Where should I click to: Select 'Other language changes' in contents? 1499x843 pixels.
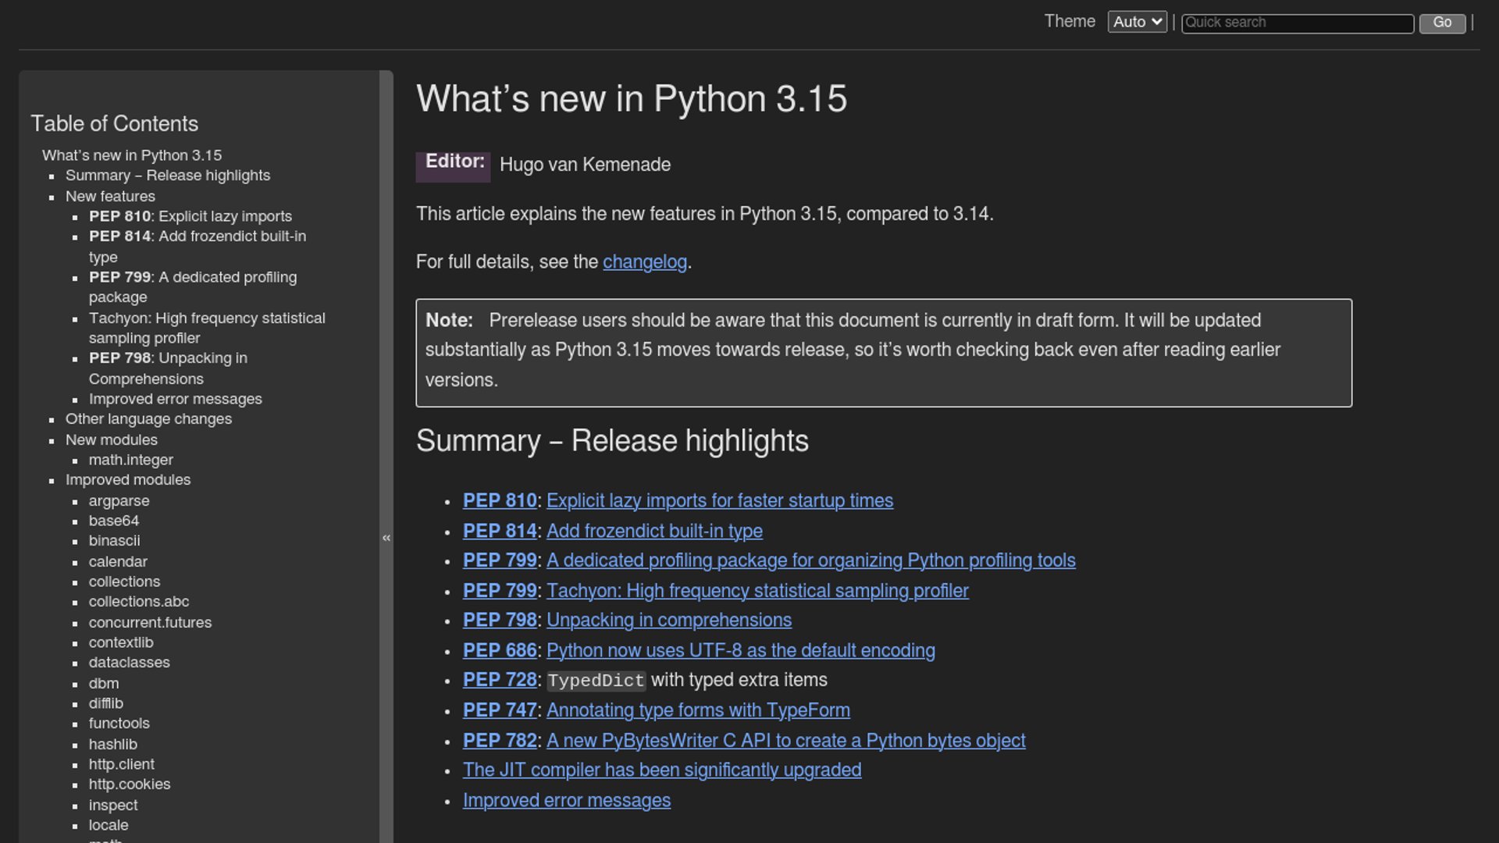(x=148, y=419)
